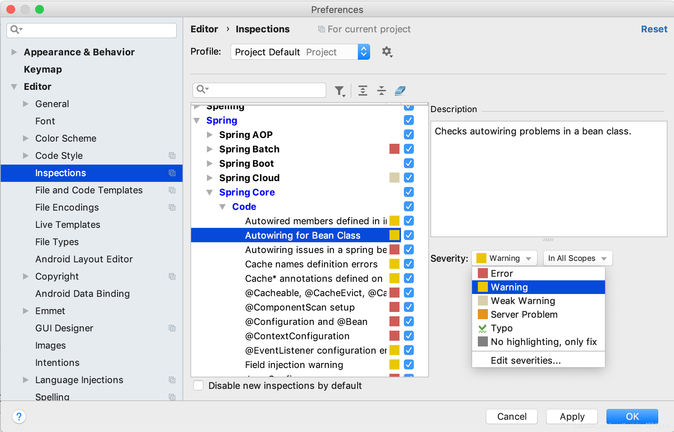
Task: Click beige severity swatch of Spring Cloud
Action: pyautogui.click(x=394, y=178)
